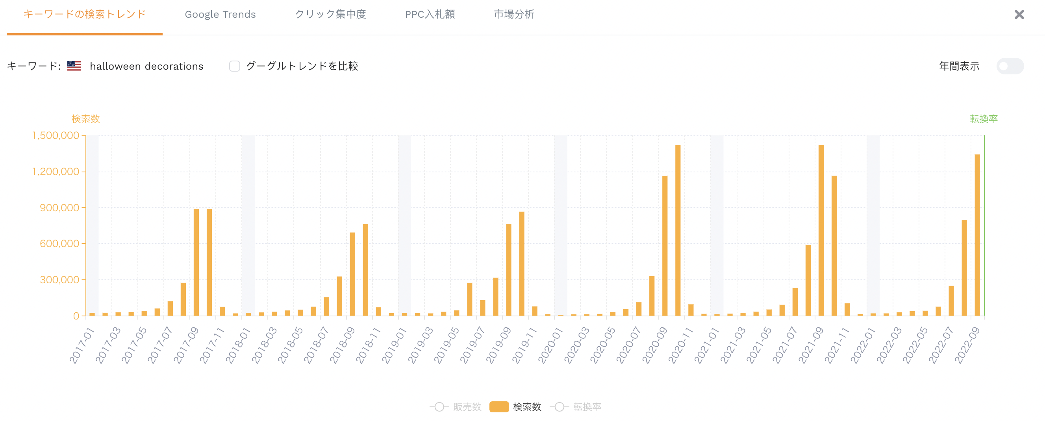Click the orange 検索数 legend swatch
Image resolution: width=1045 pixels, height=421 pixels.
pos(499,407)
